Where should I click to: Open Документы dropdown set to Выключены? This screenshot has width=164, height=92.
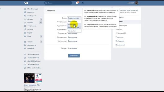pos(73,33)
